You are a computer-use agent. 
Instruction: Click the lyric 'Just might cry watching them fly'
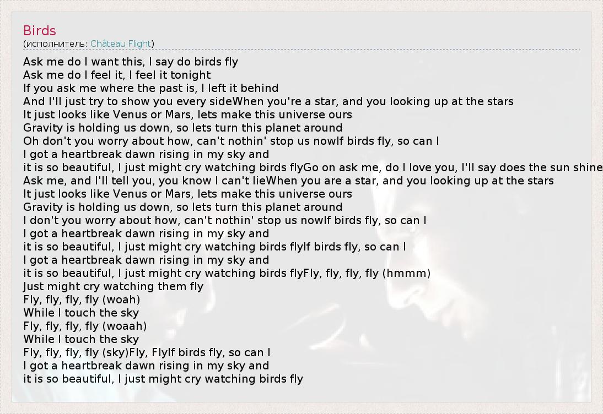pos(113,286)
